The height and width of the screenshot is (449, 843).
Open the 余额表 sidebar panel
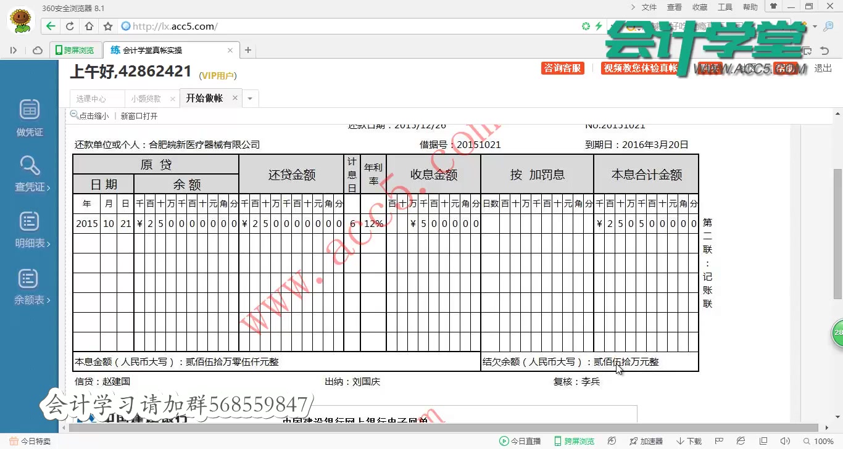(28, 286)
